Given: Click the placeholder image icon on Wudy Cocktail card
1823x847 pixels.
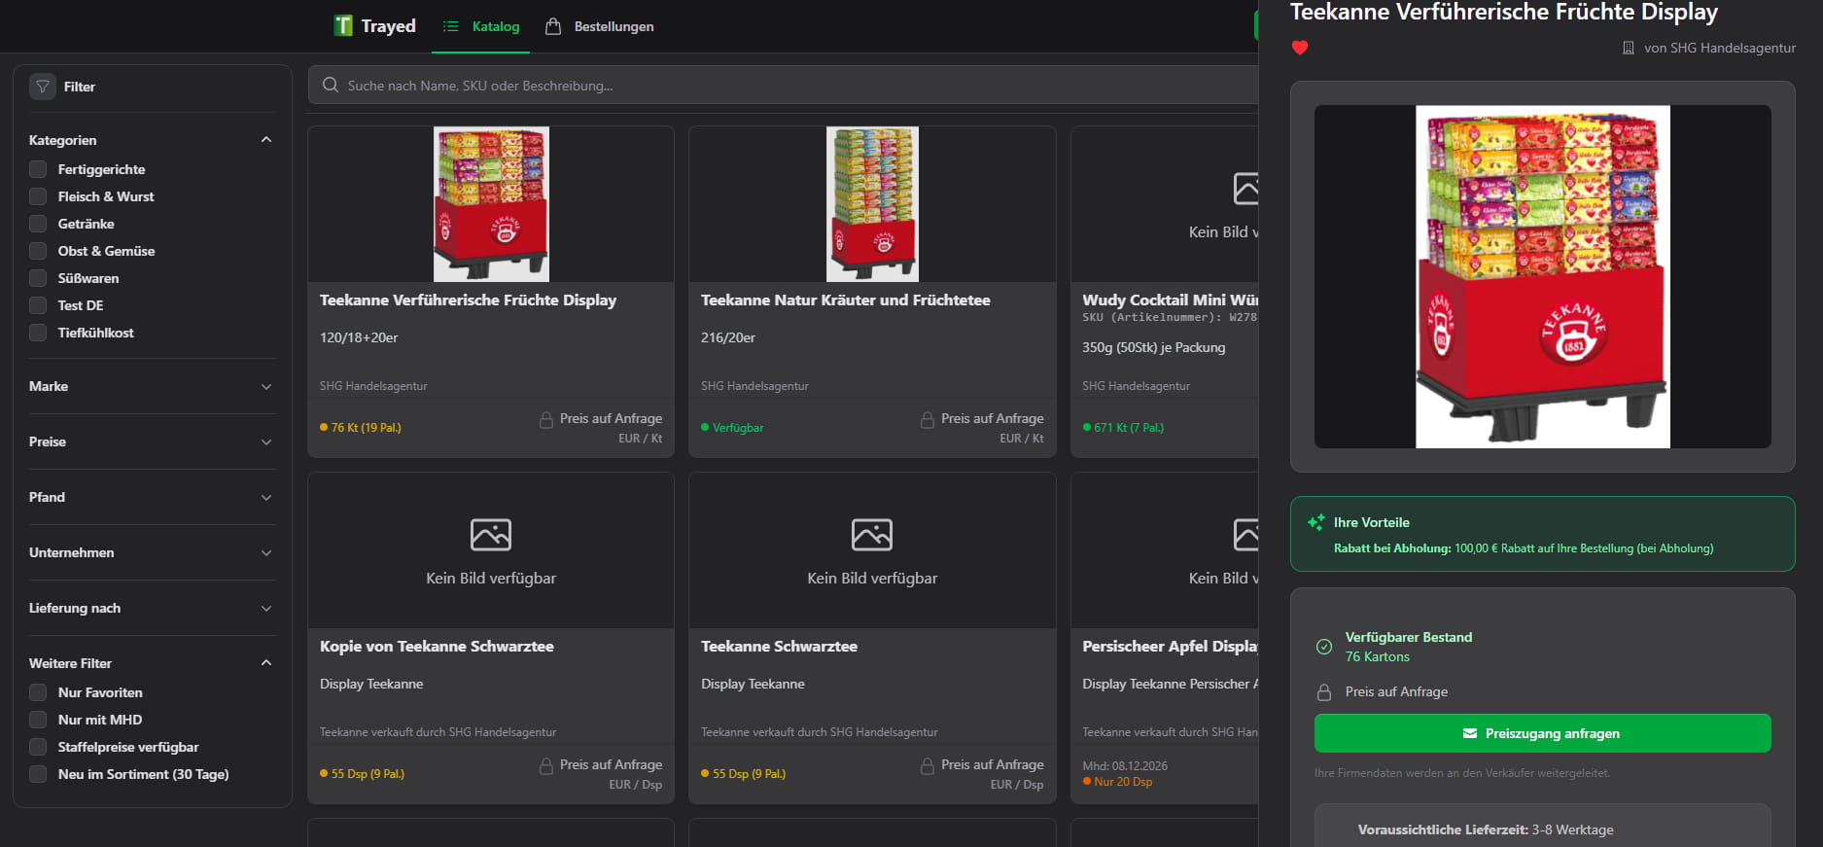Looking at the screenshot, I should pyautogui.click(x=1245, y=189).
